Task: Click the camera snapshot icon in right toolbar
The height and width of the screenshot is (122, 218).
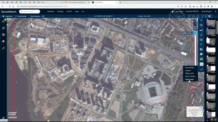Action: (x=201, y=40)
